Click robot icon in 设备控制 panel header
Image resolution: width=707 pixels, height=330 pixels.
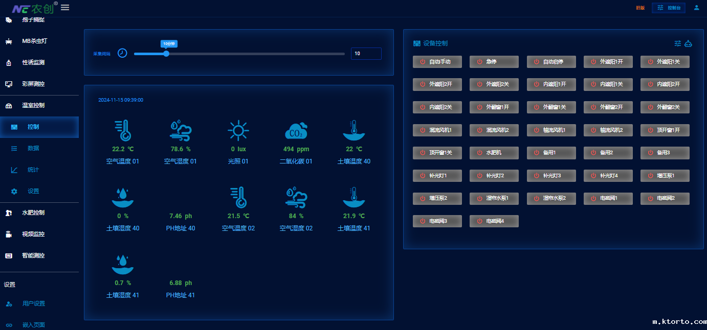689,43
